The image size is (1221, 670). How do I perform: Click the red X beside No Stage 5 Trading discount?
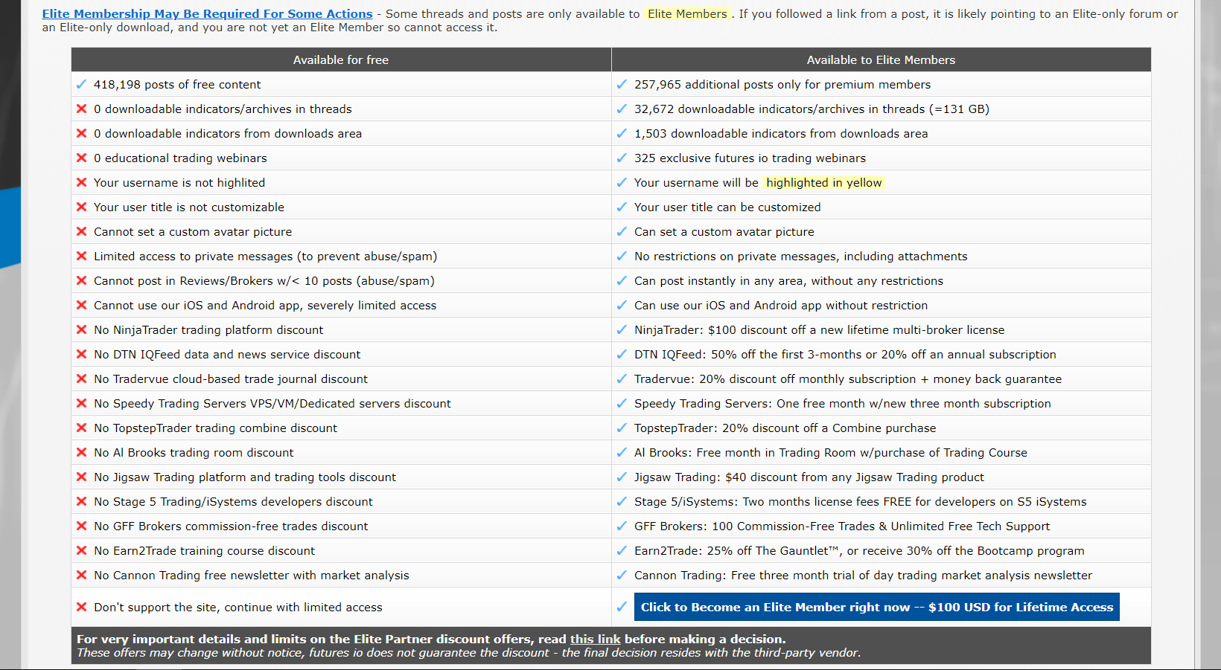pos(82,501)
